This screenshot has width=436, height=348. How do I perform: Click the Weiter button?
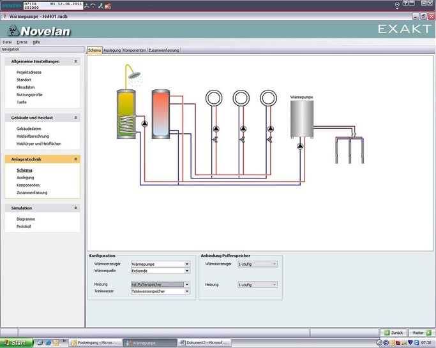[x=420, y=333]
